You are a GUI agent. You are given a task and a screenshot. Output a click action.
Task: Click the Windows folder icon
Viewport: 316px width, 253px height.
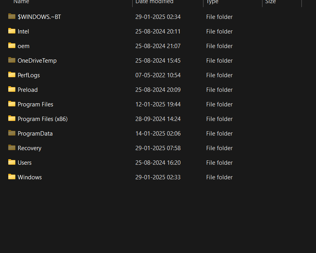12,177
